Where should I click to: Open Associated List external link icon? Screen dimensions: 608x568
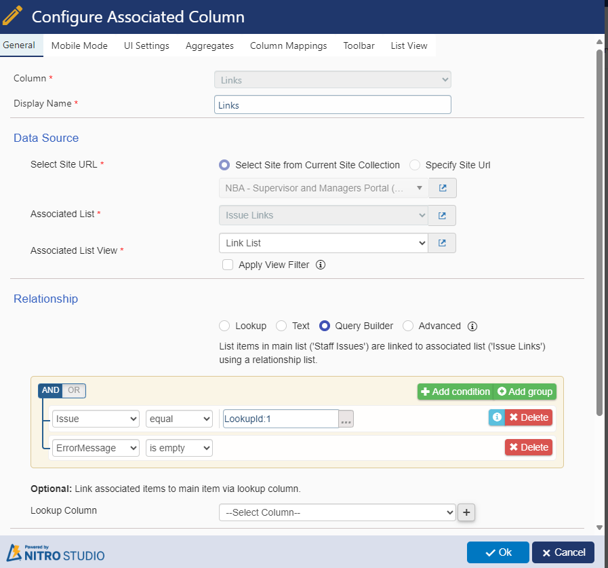[442, 216]
